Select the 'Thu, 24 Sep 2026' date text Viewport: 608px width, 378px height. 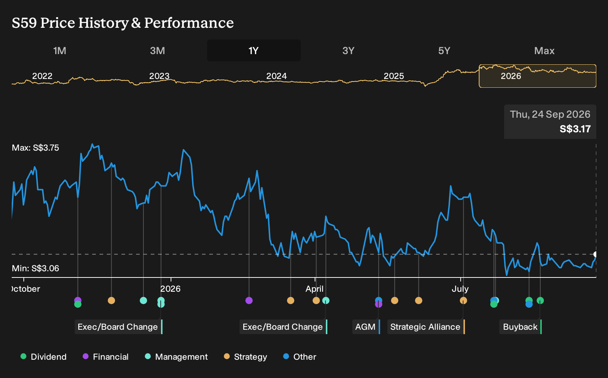(x=550, y=114)
